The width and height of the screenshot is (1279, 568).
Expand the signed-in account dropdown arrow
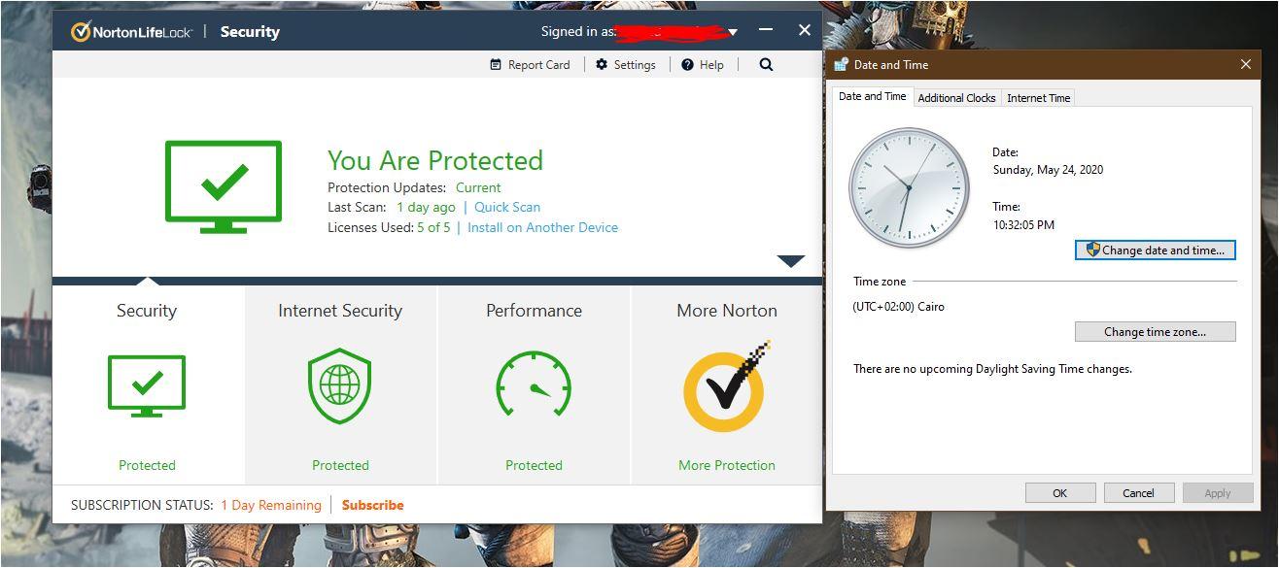(x=733, y=33)
